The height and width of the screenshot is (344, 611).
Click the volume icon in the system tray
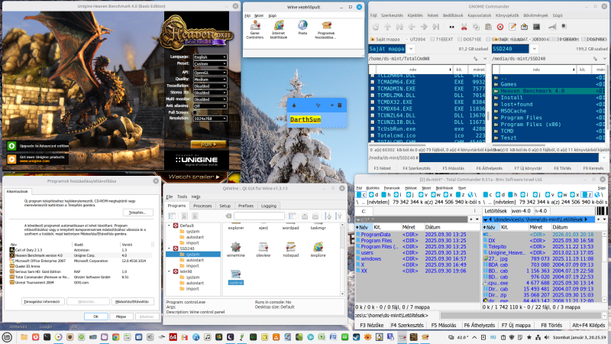pyautogui.click(x=546, y=337)
